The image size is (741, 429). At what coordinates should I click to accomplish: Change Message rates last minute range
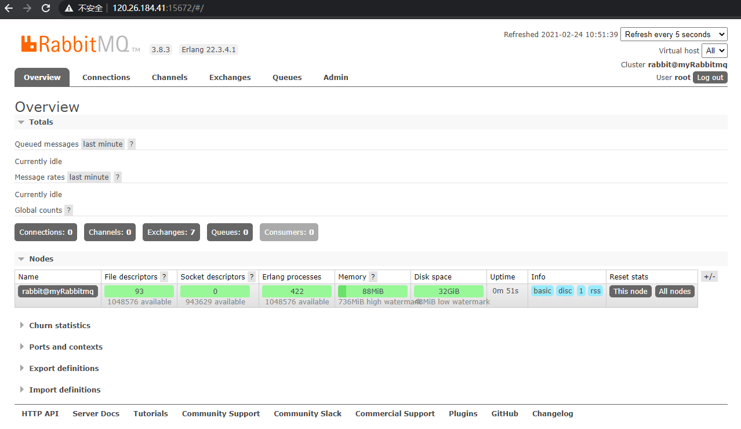coord(89,177)
